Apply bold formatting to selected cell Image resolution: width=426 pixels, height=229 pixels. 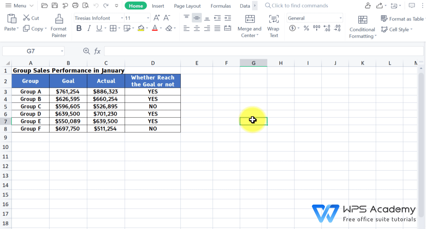coord(79,28)
